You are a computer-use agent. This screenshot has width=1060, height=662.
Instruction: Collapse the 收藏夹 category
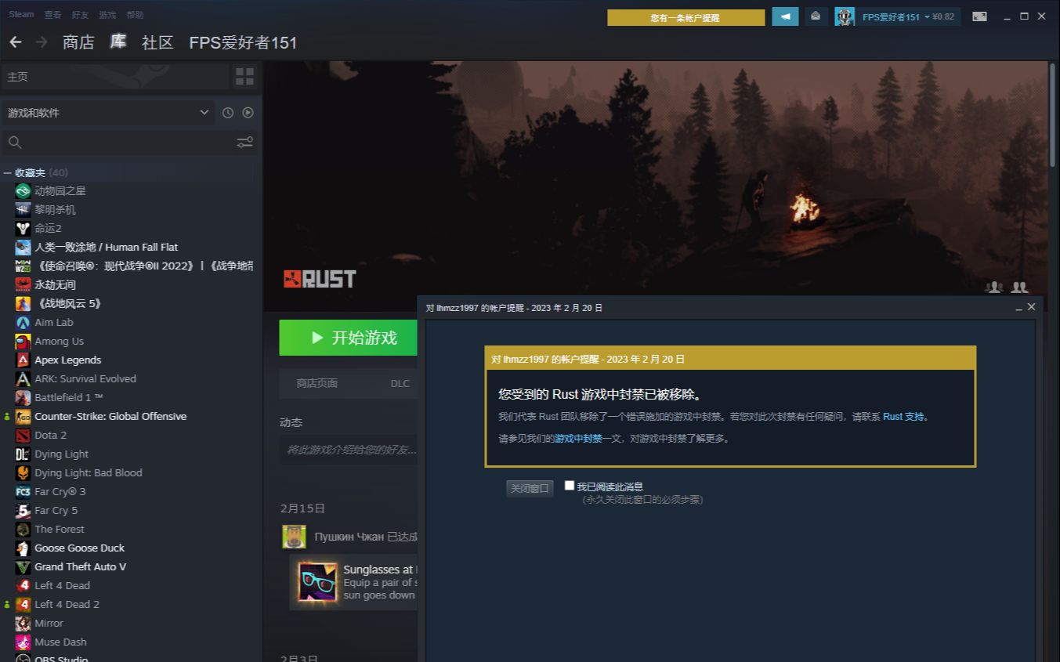tap(7, 172)
